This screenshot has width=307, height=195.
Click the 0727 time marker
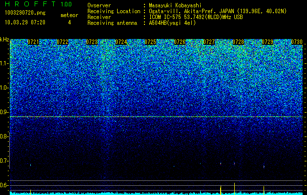pyautogui.click(x=209, y=42)
